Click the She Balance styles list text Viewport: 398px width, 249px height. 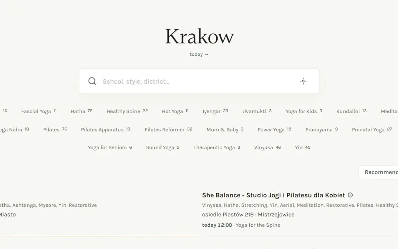[x=300, y=205]
